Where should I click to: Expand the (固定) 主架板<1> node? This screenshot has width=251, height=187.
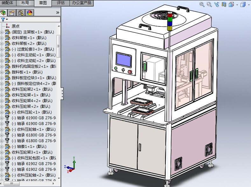[2, 32]
